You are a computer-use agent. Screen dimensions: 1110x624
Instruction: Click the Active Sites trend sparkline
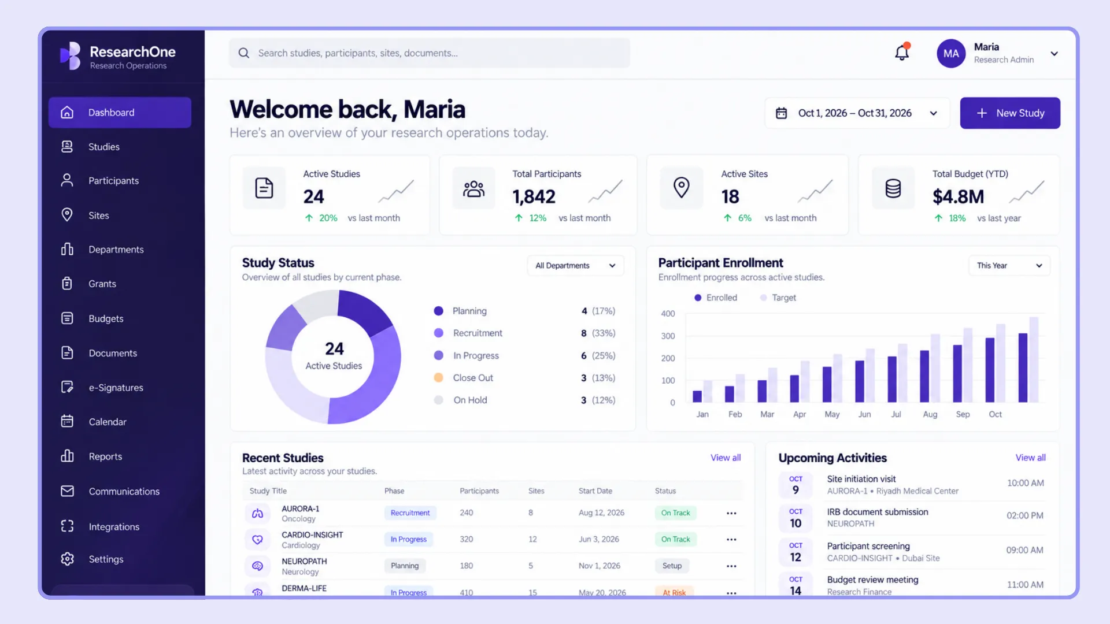(815, 191)
